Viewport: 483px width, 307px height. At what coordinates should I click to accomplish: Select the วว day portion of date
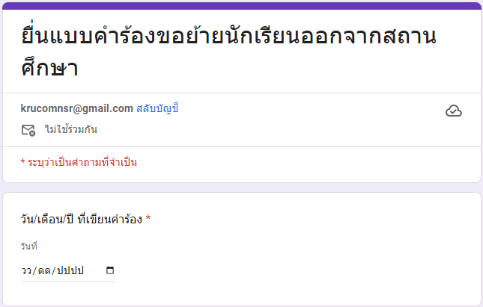[26, 270]
